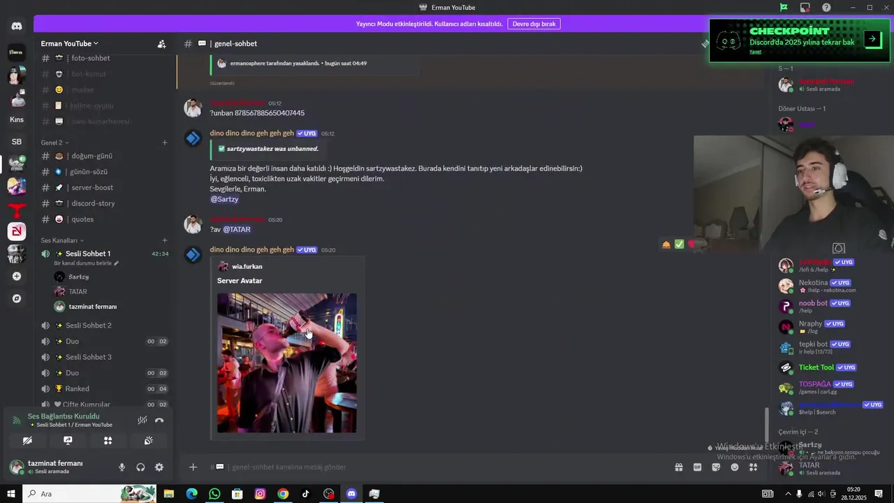Share your screen button in voice panel
This screenshot has height=503, width=894.
pos(68,441)
